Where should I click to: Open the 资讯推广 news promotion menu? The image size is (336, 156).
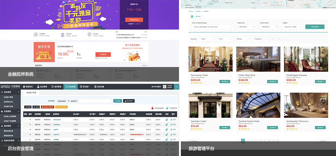tap(85, 87)
